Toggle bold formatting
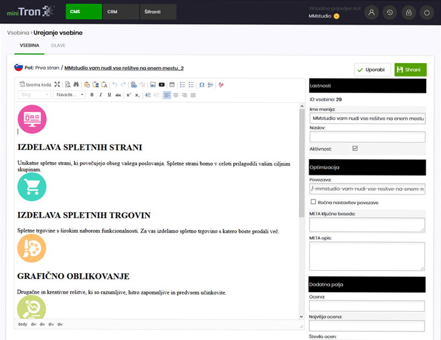441x340 pixels. (x=92, y=95)
